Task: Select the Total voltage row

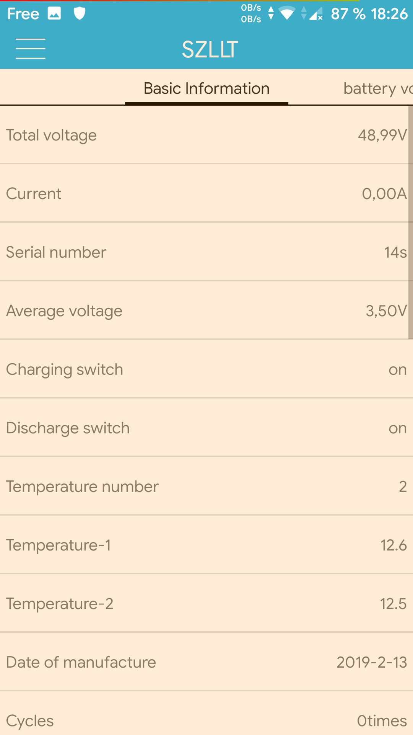Action: click(x=206, y=135)
